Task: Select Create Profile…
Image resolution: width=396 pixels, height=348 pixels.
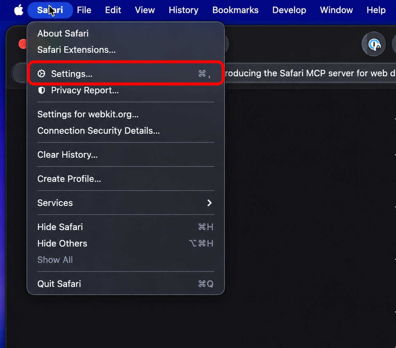Action: (126, 179)
